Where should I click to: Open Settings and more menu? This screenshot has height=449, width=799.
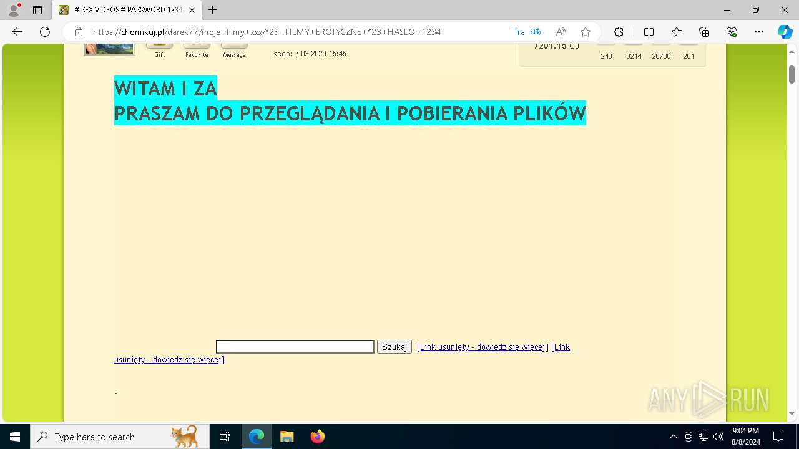pos(759,32)
